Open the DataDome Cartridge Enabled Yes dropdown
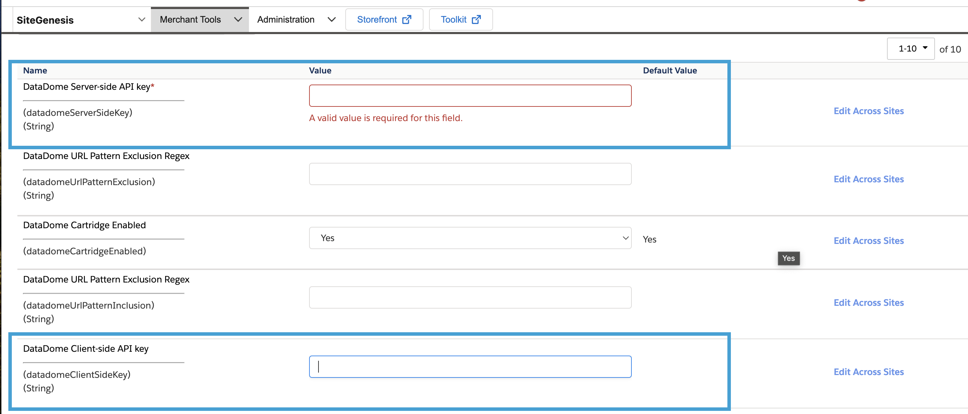This screenshot has height=414, width=968. click(470, 238)
